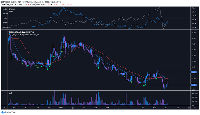Click the horizontal dashed line at 20.55
Screen dimensions: 200x115
click(x=169, y=72)
